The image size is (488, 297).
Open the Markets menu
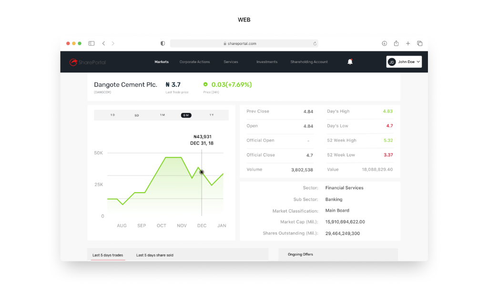(x=162, y=61)
